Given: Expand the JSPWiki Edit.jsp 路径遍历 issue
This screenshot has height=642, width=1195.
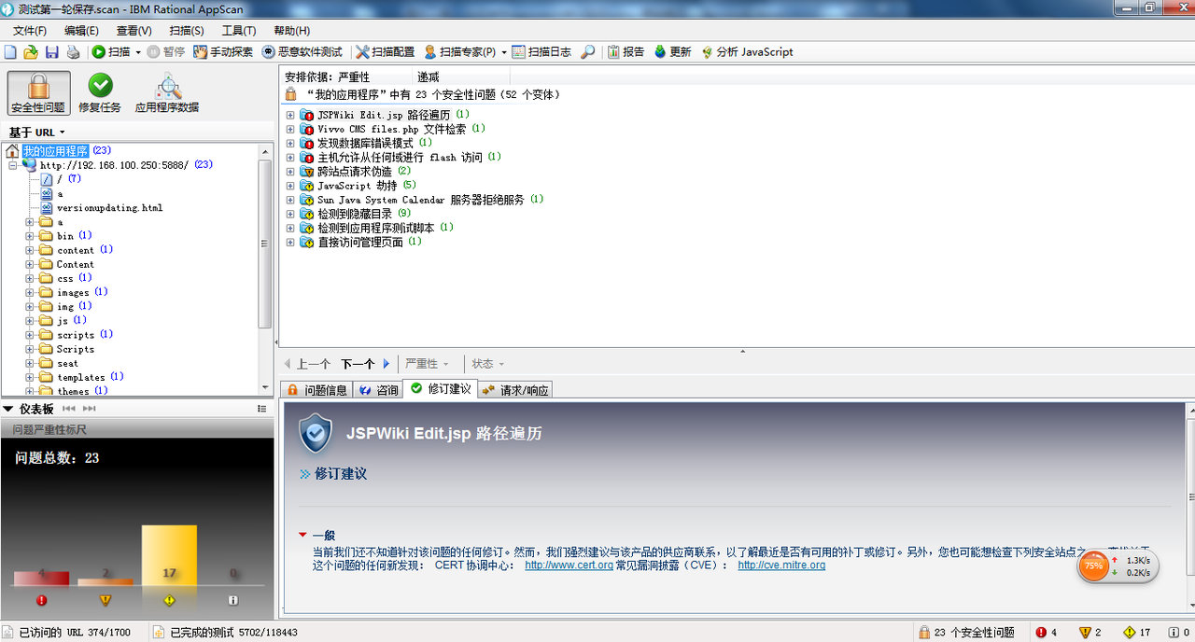Looking at the screenshot, I should click(290, 115).
